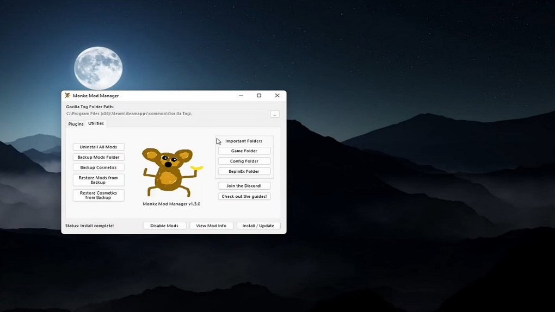Click the Monke Mod Manager title bar icon
Image resolution: width=555 pixels, height=312 pixels.
67,96
